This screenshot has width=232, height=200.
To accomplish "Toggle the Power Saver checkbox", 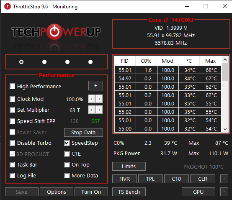I will (x=12, y=132).
